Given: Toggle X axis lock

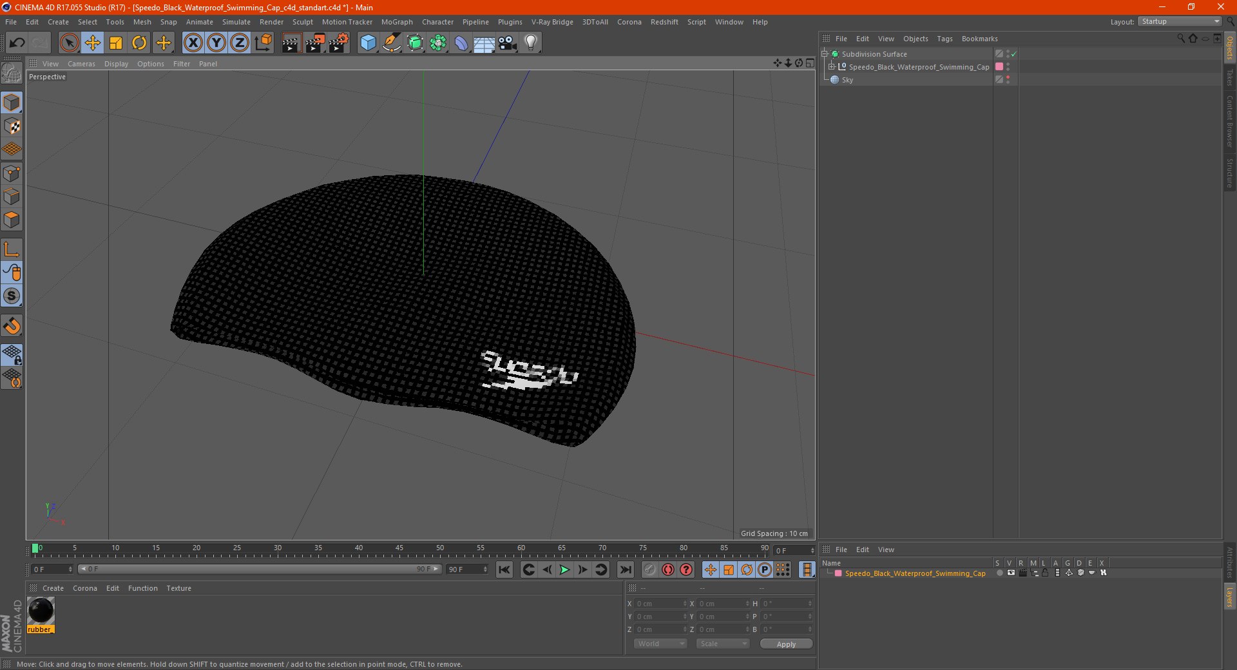Looking at the screenshot, I should pyautogui.click(x=193, y=43).
